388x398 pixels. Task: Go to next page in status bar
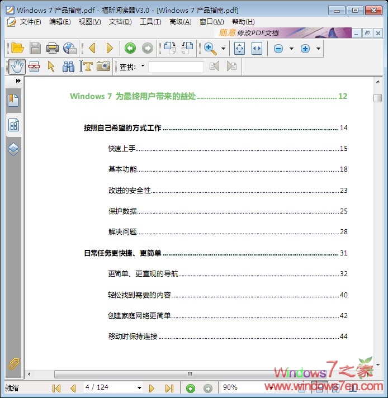pos(152,388)
